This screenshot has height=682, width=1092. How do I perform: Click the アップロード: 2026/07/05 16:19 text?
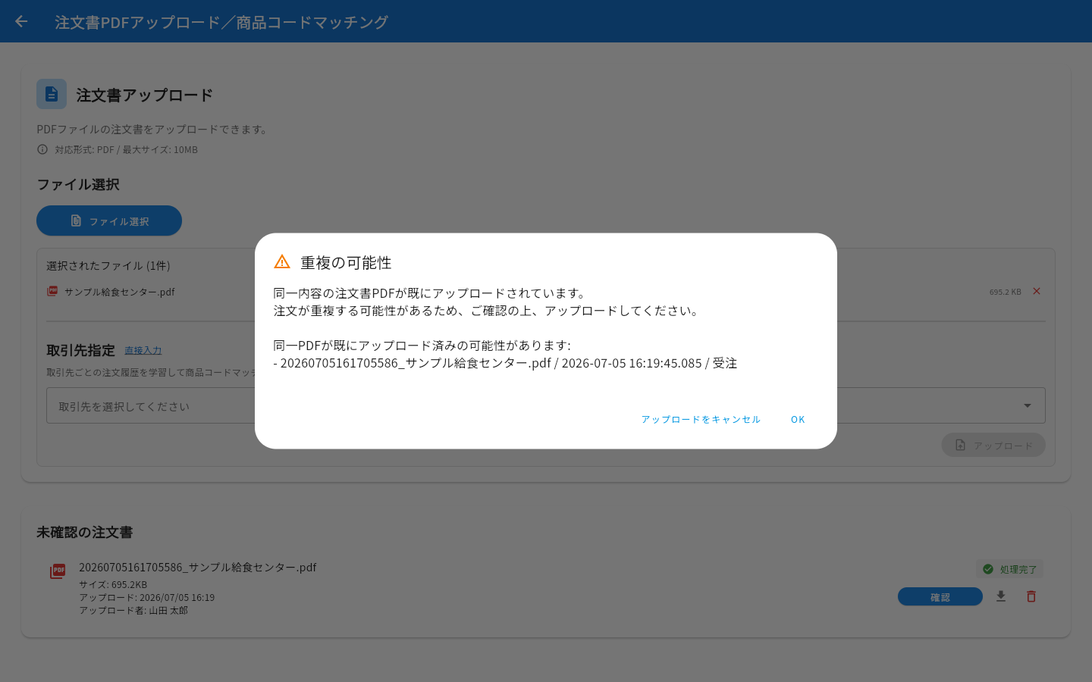coord(146,597)
